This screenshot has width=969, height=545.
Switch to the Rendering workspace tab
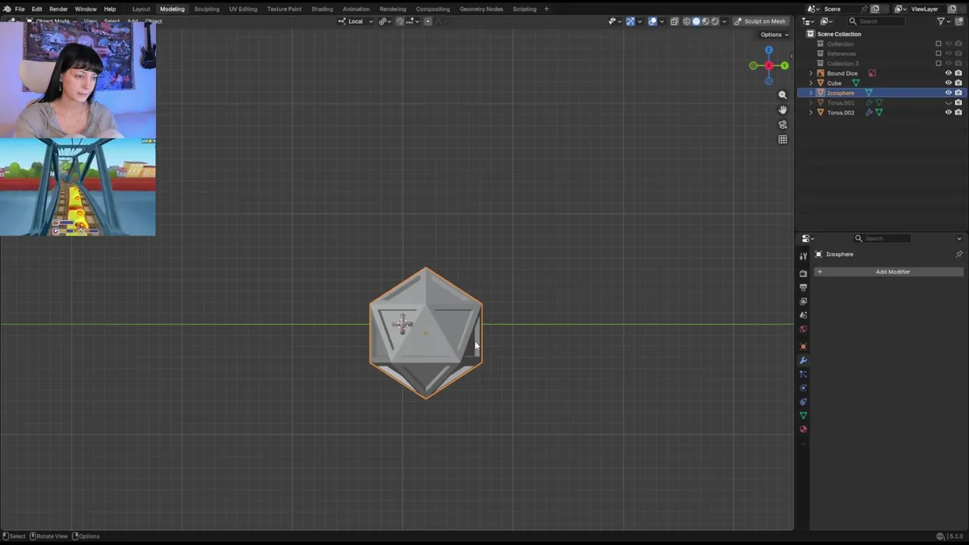[x=393, y=9]
